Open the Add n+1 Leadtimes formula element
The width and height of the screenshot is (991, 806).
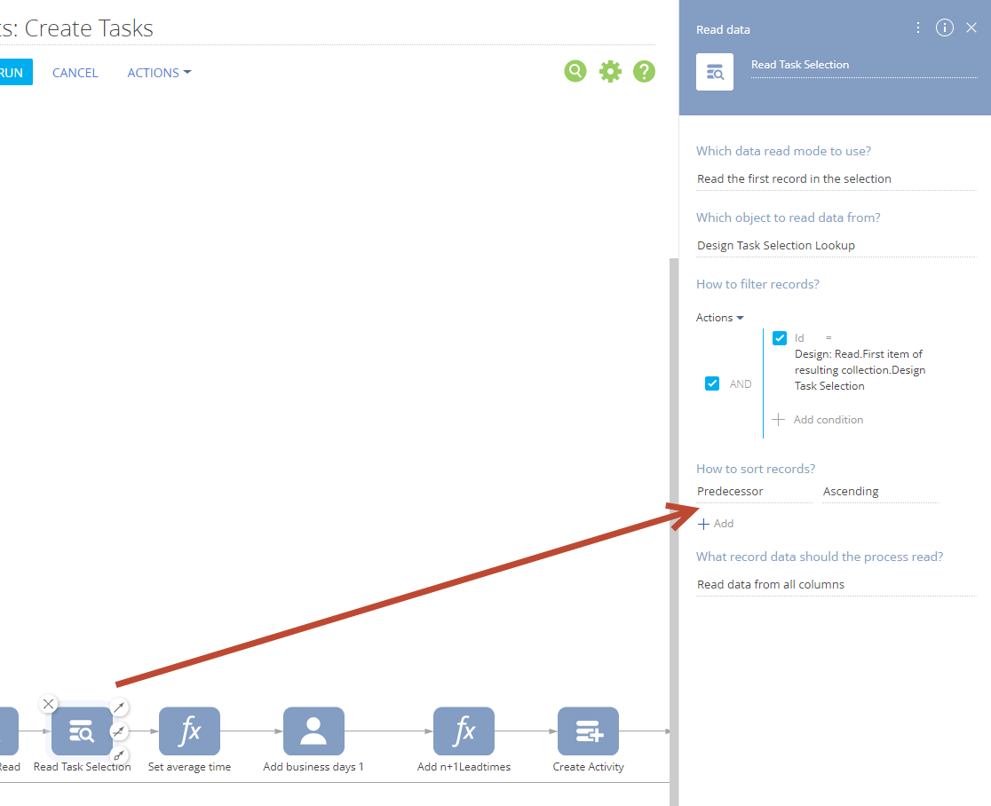coord(464,731)
